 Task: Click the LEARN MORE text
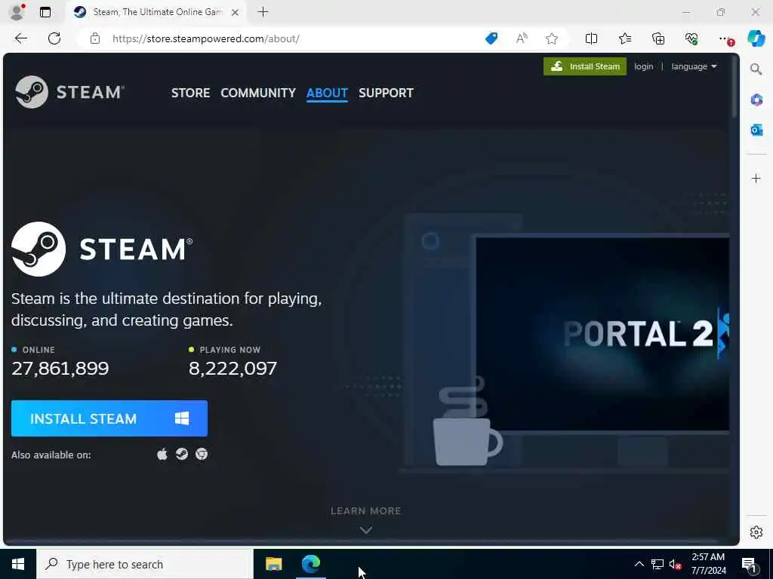point(366,511)
